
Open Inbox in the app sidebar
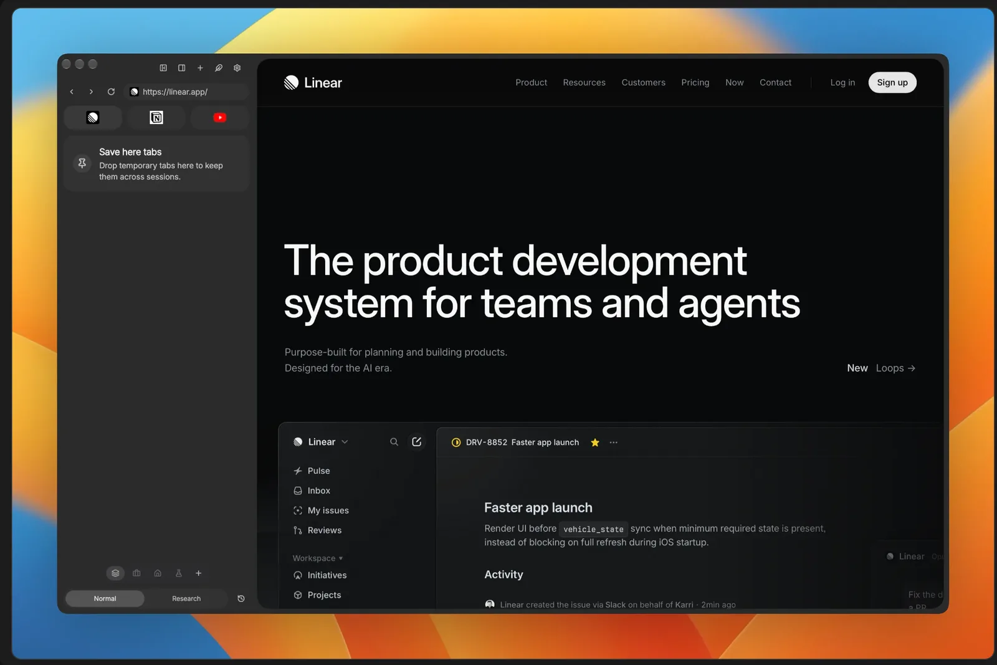tap(312, 491)
